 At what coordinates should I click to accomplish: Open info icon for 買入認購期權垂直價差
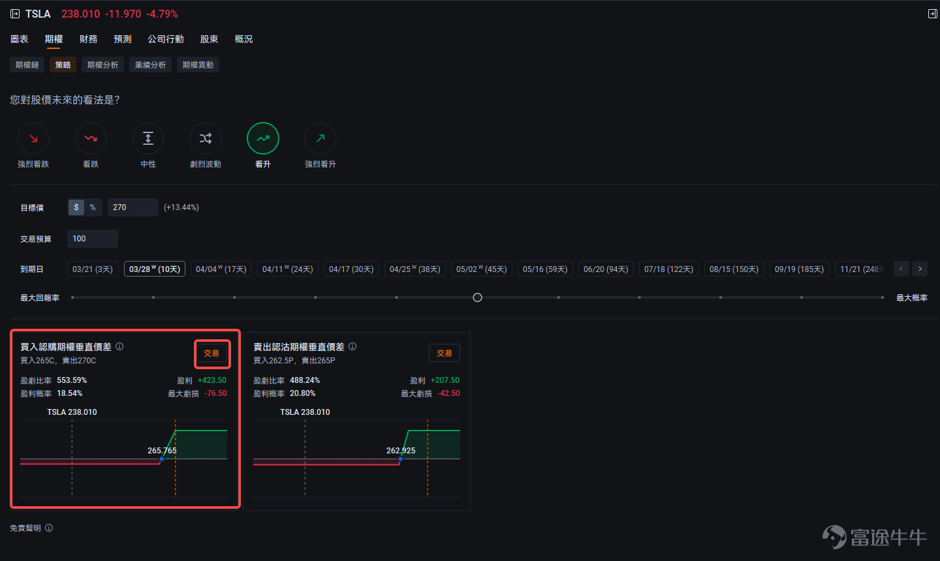119,346
